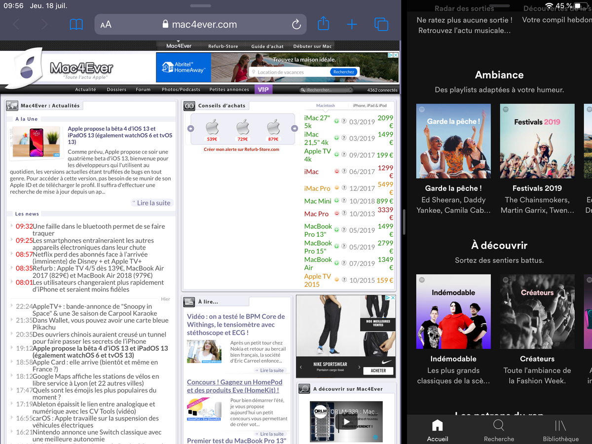592x444 pixels.
Task: Open the Actualité menu
Action: coord(85,90)
